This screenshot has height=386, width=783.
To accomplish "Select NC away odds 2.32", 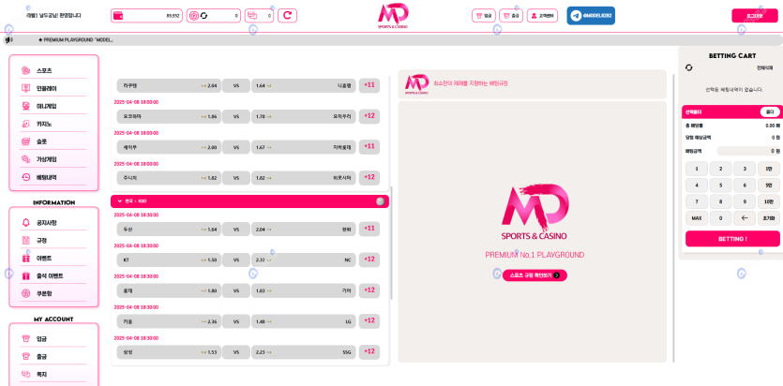I will pos(304,260).
